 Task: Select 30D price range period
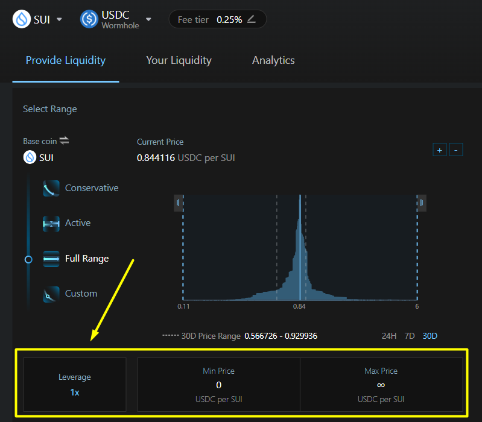point(430,336)
